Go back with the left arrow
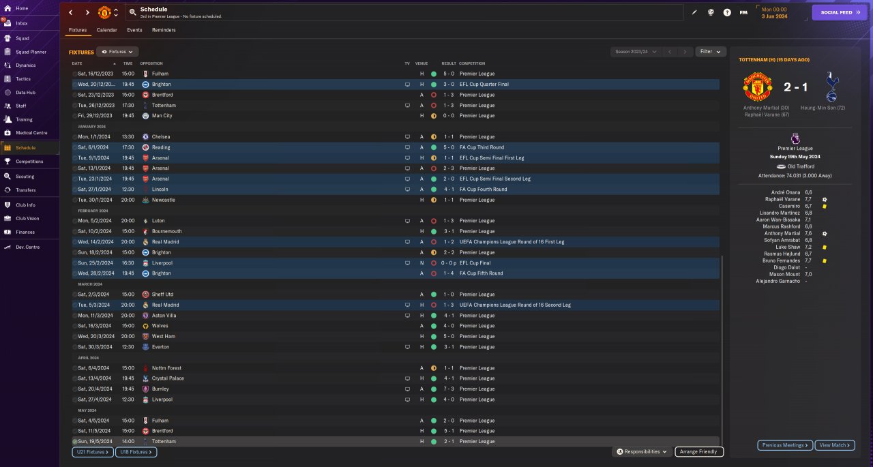Image resolution: width=873 pixels, height=467 pixels. (x=70, y=12)
